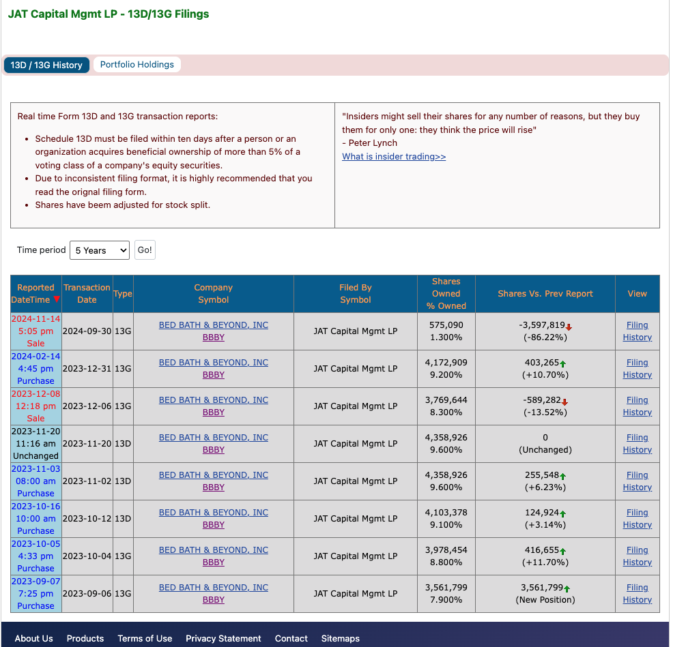The height and width of the screenshot is (647, 686).
Task: Click the Company Symbol column header
Action: (214, 294)
